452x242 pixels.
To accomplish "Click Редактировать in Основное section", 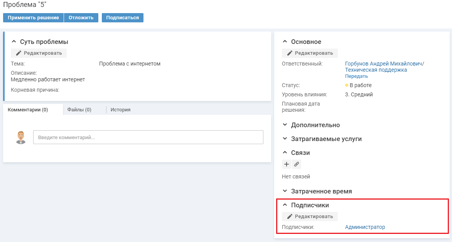I will coord(310,53).
